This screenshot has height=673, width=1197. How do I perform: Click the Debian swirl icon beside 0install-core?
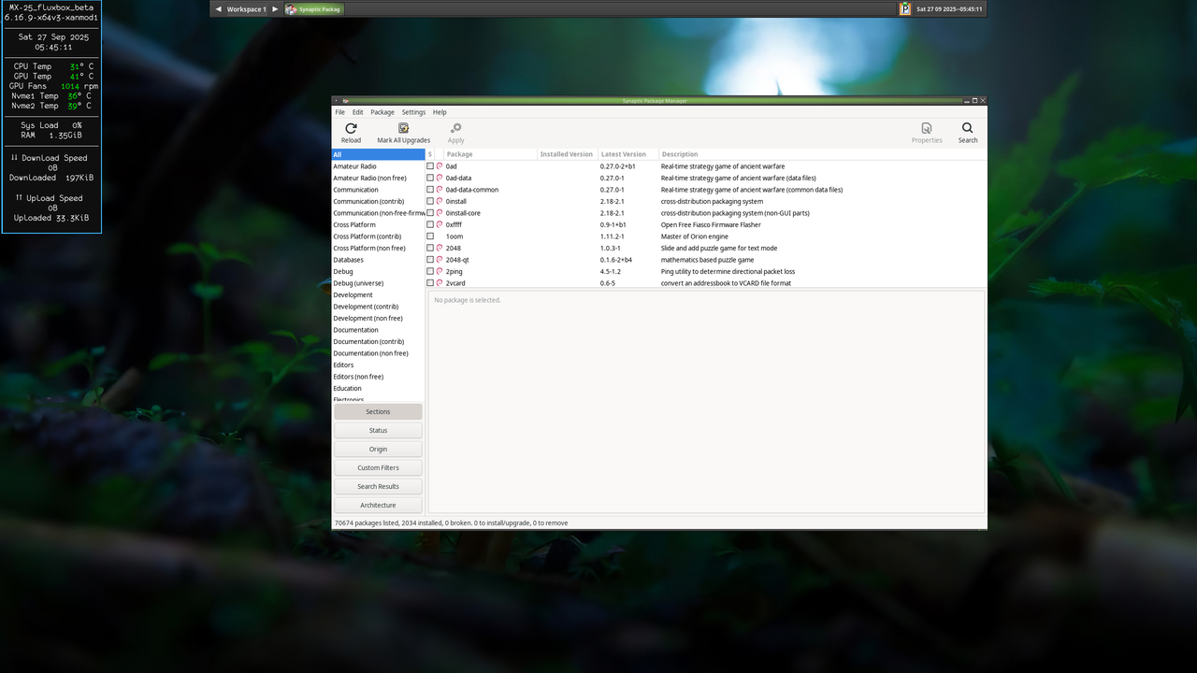[x=440, y=213]
